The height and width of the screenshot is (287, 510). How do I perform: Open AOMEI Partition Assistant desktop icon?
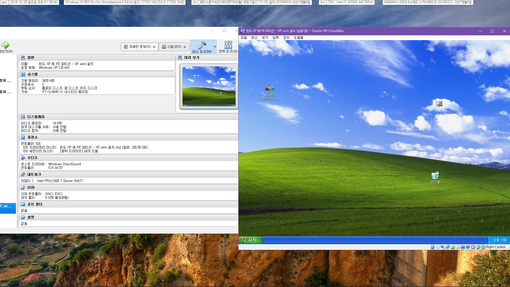tap(269, 92)
